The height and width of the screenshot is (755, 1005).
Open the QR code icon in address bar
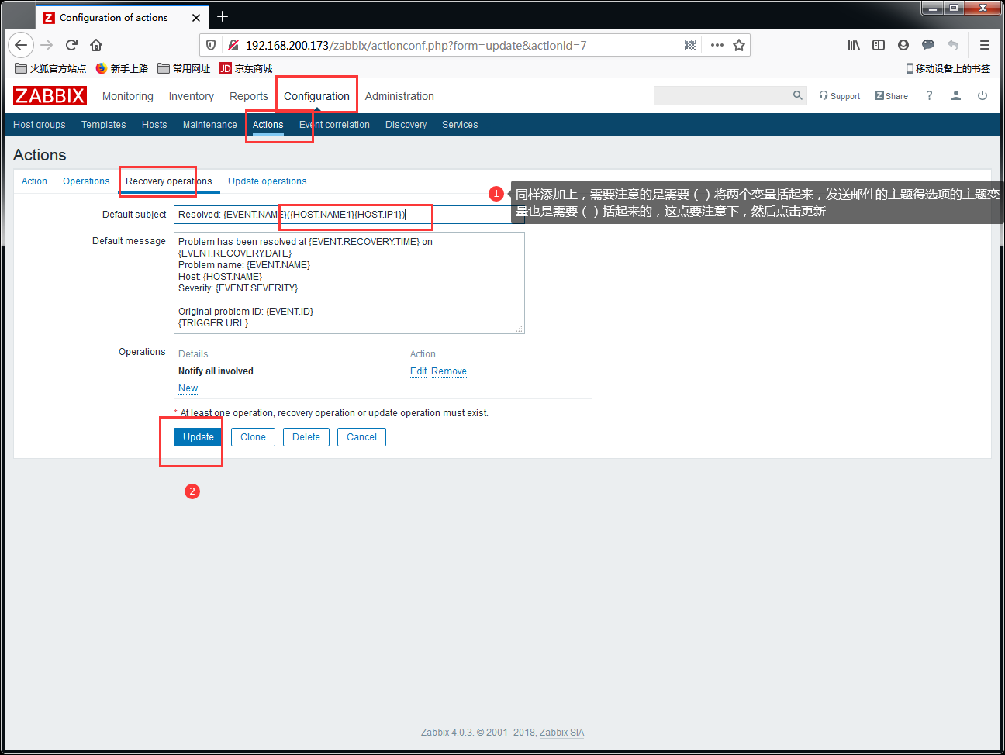tap(690, 45)
